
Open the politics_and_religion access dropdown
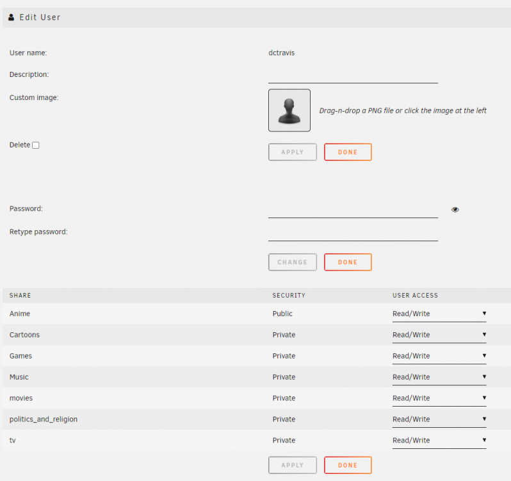tap(439, 419)
